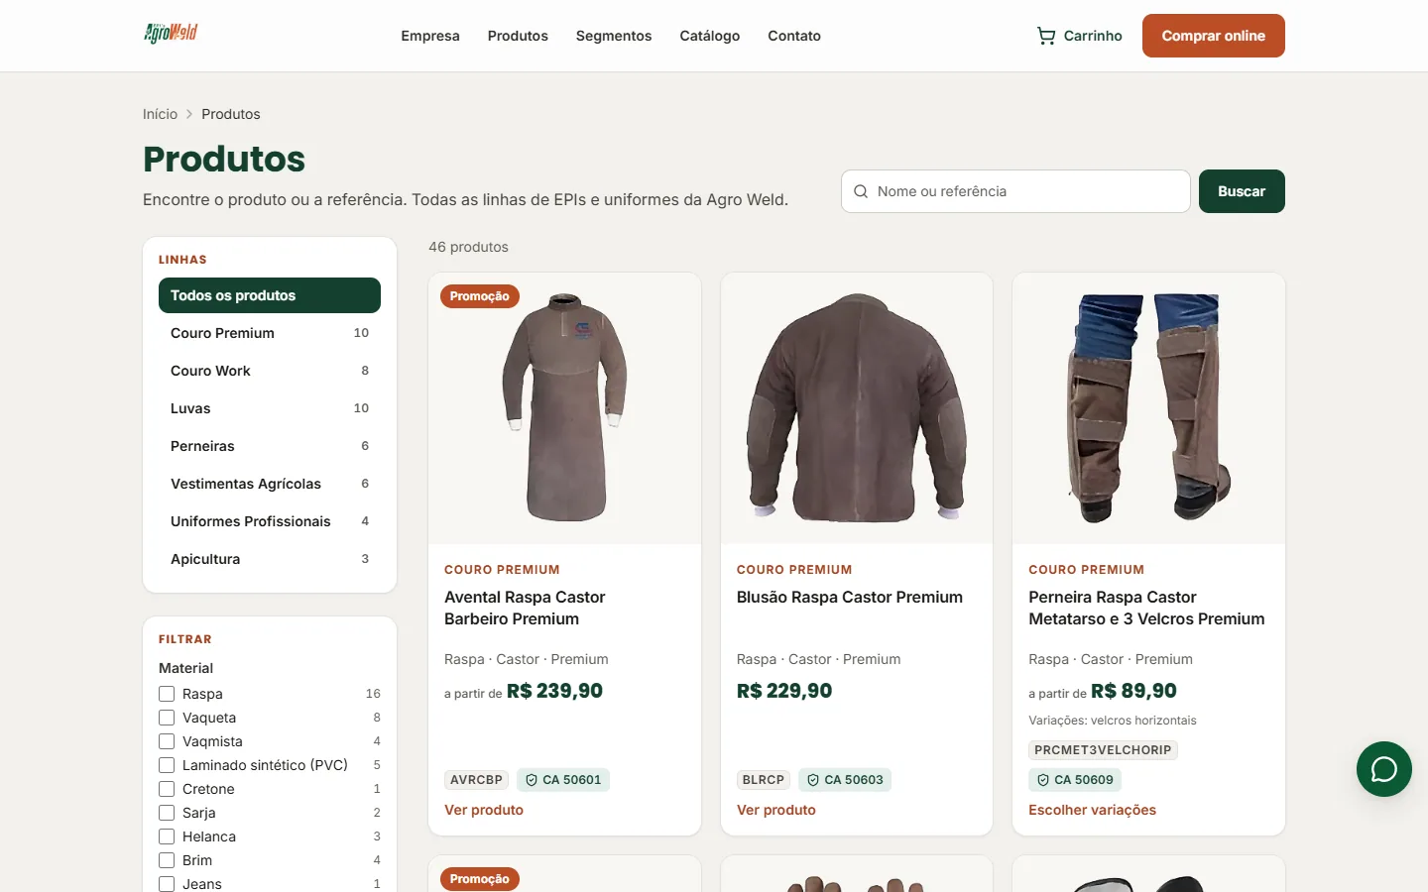Focus the Nome ou referência search field
Screen dimensions: 1428x892
tap(1015, 191)
